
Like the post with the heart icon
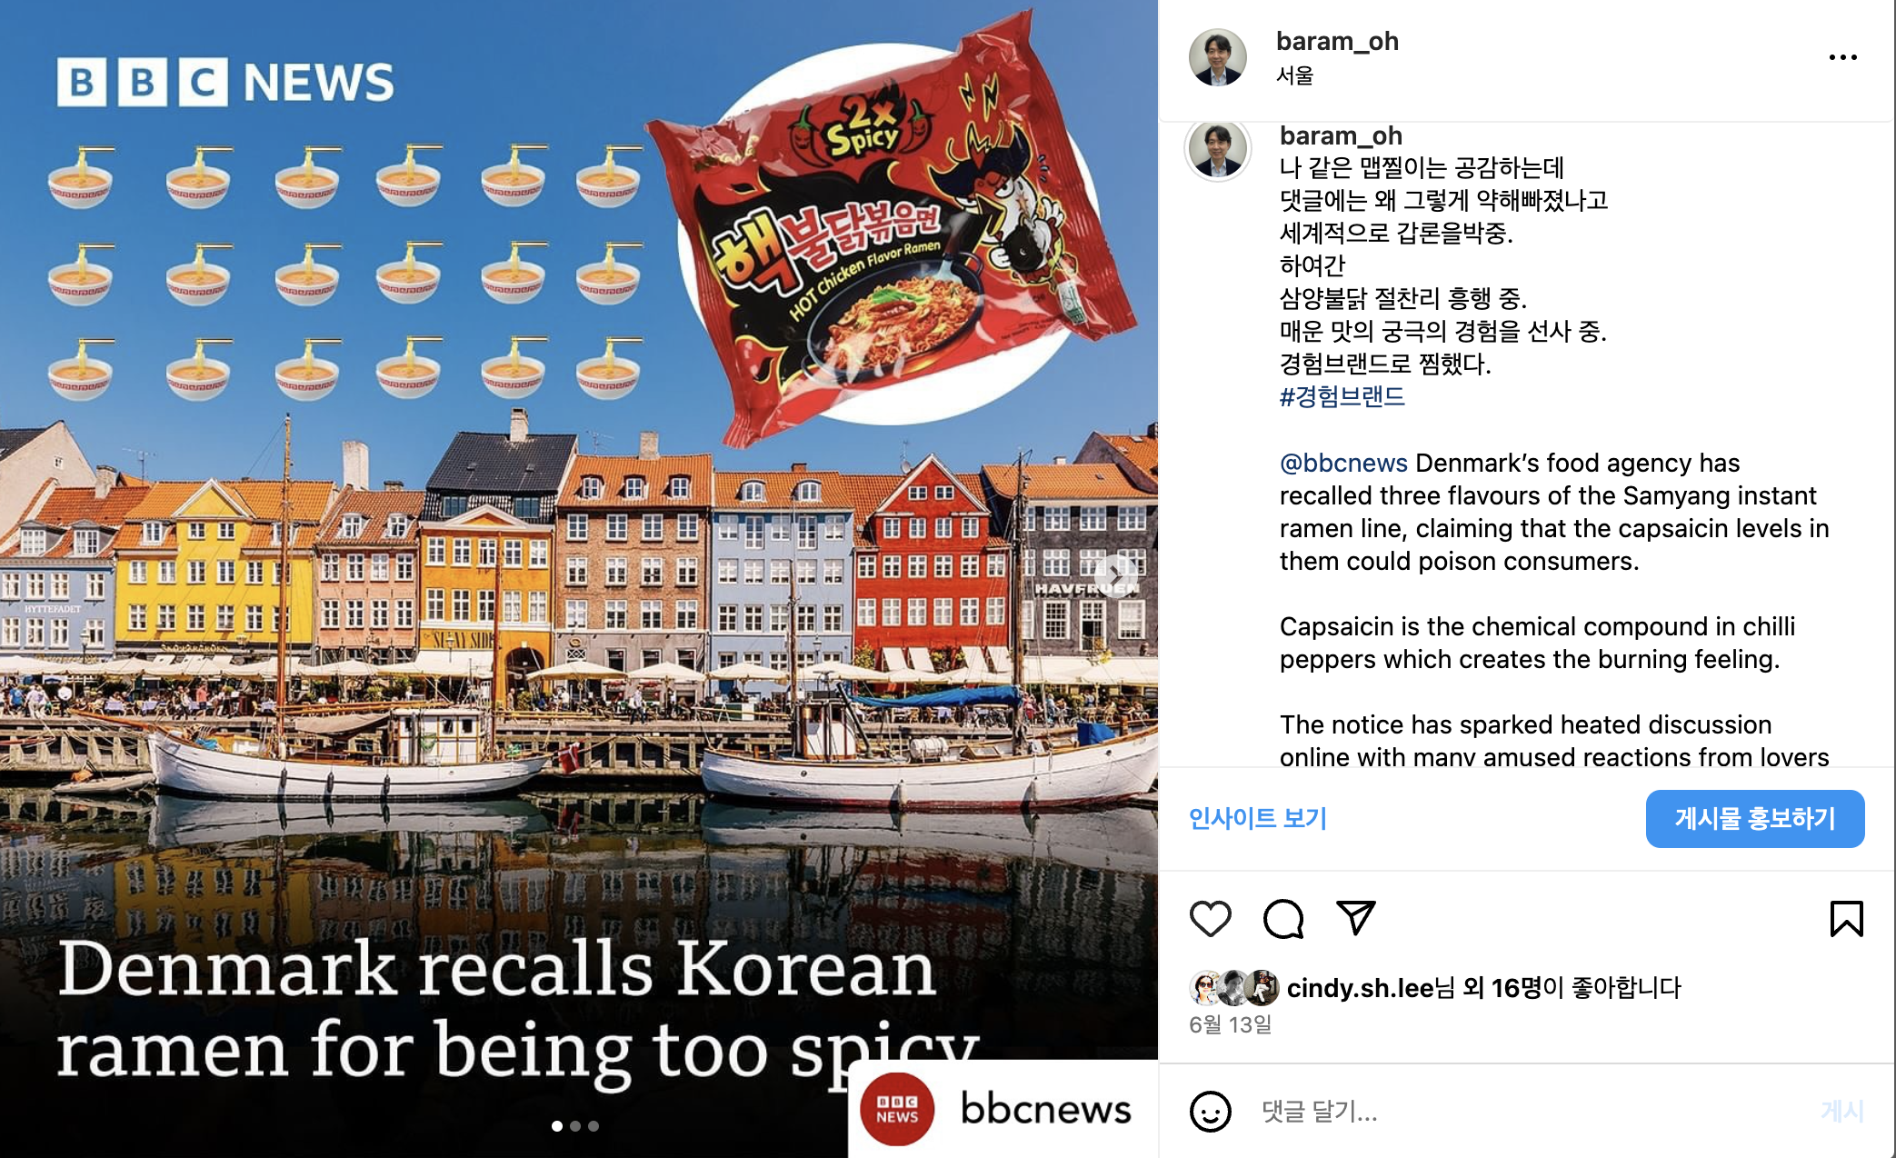coord(1210,919)
